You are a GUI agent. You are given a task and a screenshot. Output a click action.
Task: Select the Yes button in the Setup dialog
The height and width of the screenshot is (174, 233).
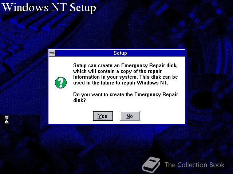point(103,116)
